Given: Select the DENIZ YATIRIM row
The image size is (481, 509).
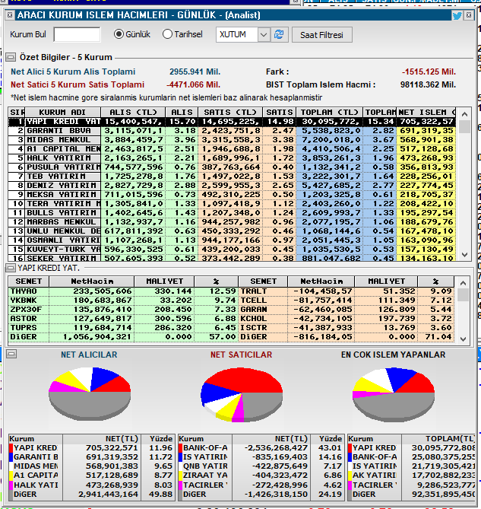Looking at the screenshot, I should tap(232, 185).
